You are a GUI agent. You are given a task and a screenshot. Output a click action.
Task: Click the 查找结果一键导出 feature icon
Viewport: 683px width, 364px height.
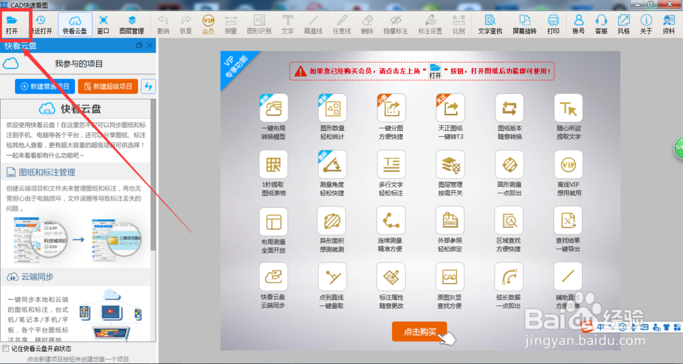568,220
